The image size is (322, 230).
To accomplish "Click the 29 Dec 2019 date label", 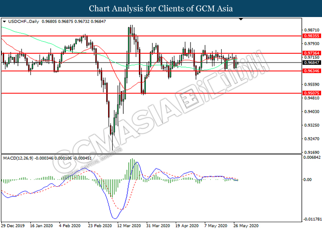I will tap(13, 226).
